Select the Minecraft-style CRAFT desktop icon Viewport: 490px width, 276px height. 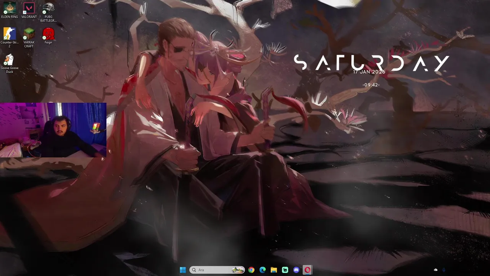(x=29, y=38)
